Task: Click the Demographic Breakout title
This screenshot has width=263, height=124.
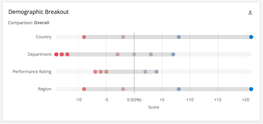Action: [38, 12]
